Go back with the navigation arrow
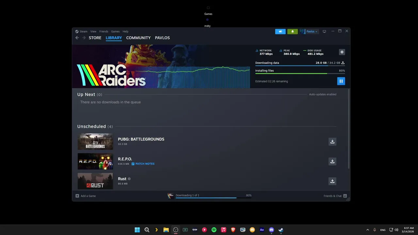 pyautogui.click(x=77, y=38)
